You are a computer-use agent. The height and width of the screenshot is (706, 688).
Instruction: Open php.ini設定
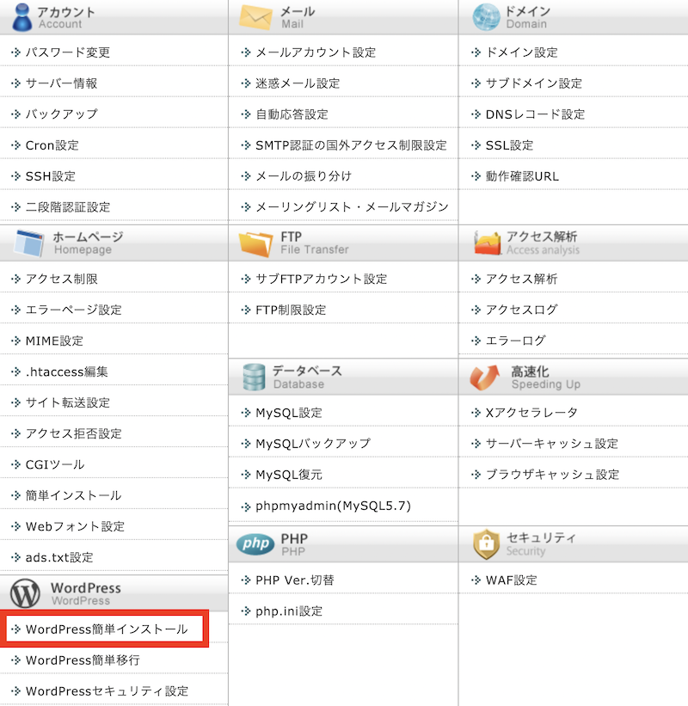[x=289, y=611]
